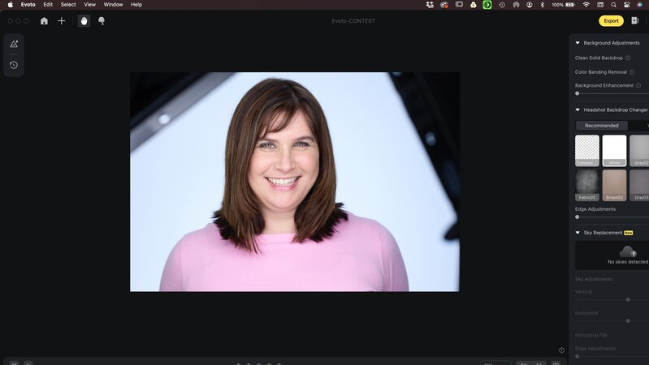Choose the Transparent backdrop thumbnail
The image size is (649, 365).
tap(587, 150)
